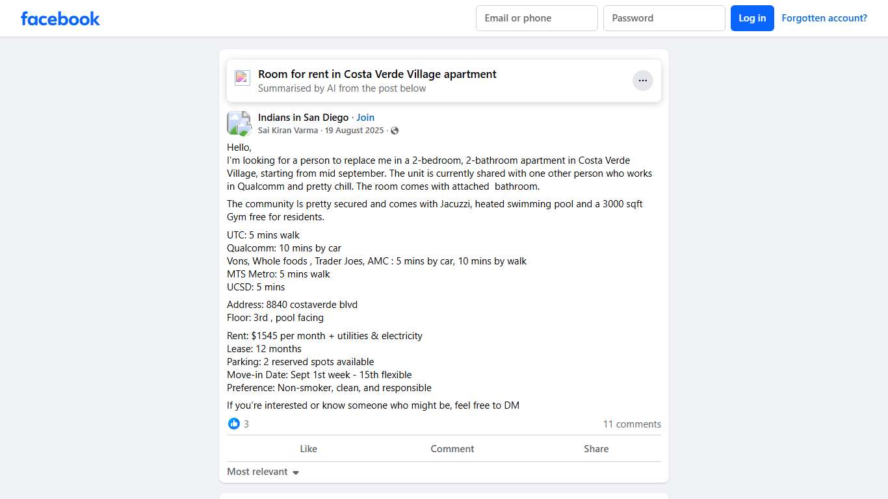Screen dimensions: 888x499
Task: Open the Forgotten account? link
Action: coord(824,18)
